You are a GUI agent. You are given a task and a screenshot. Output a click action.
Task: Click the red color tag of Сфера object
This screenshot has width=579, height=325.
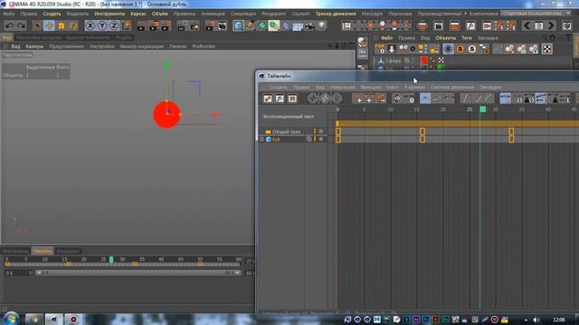pyautogui.click(x=424, y=60)
